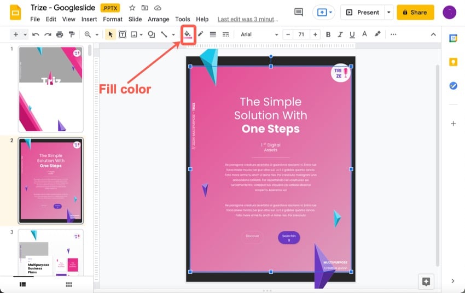Click the Undo arrow in toolbar
The width and height of the screenshot is (465, 293).
click(36, 34)
